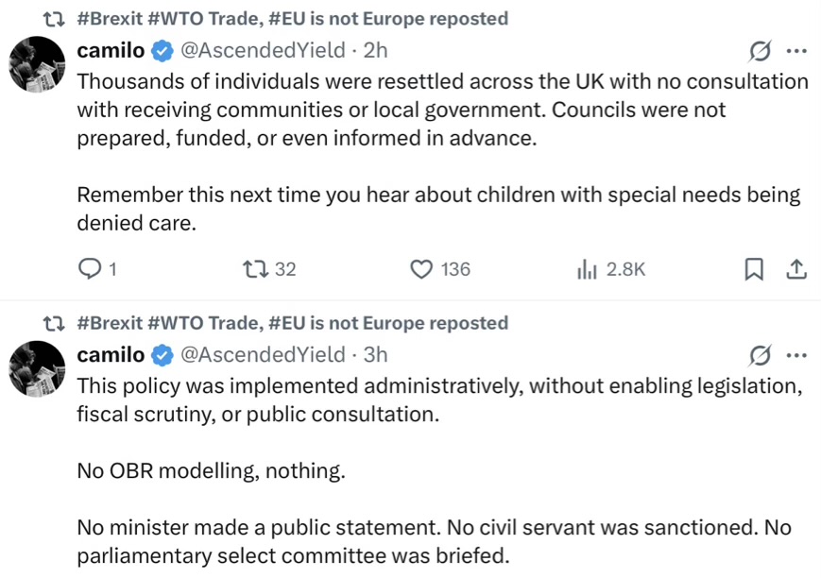Share the first post via share icon
The width and height of the screenshot is (821, 578).
(795, 269)
